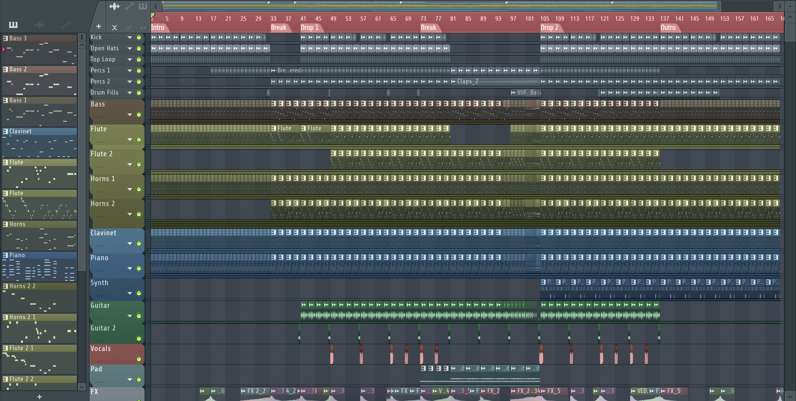
Task: Open the Horns 1 track dropdown arrow
Action: click(130, 189)
